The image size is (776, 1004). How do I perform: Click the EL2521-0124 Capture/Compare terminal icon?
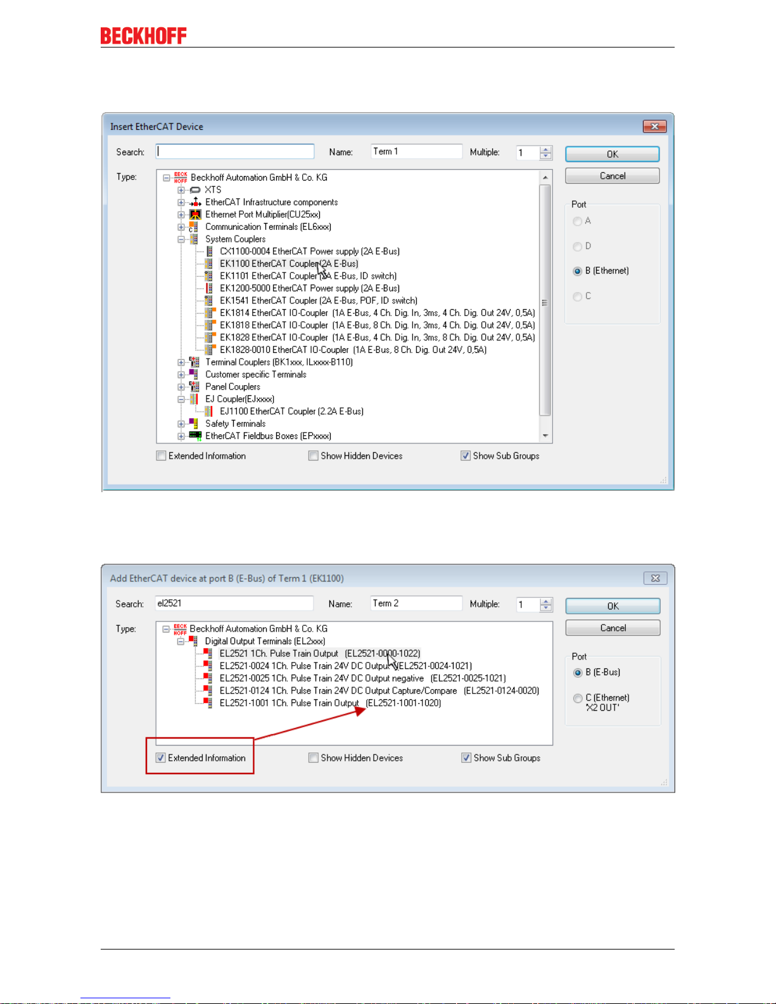click(x=208, y=690)
